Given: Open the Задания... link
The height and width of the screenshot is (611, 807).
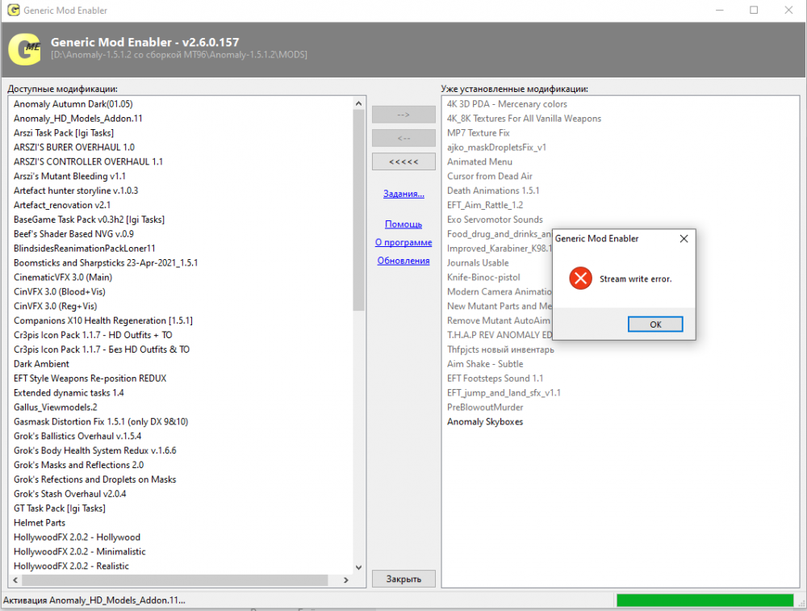Looking at the screenshot, I should point(403,194).
